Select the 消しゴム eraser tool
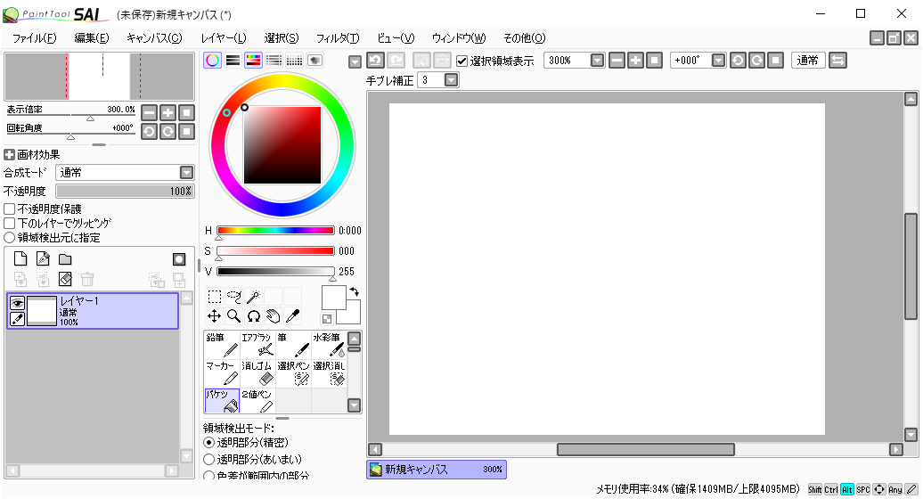 pyautogui.click(x=257, y=373)
